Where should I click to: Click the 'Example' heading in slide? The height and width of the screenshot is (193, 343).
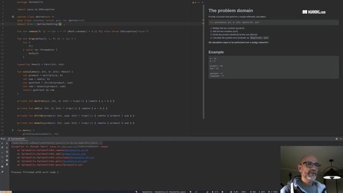pyautogui.click(x=216, y=52)
